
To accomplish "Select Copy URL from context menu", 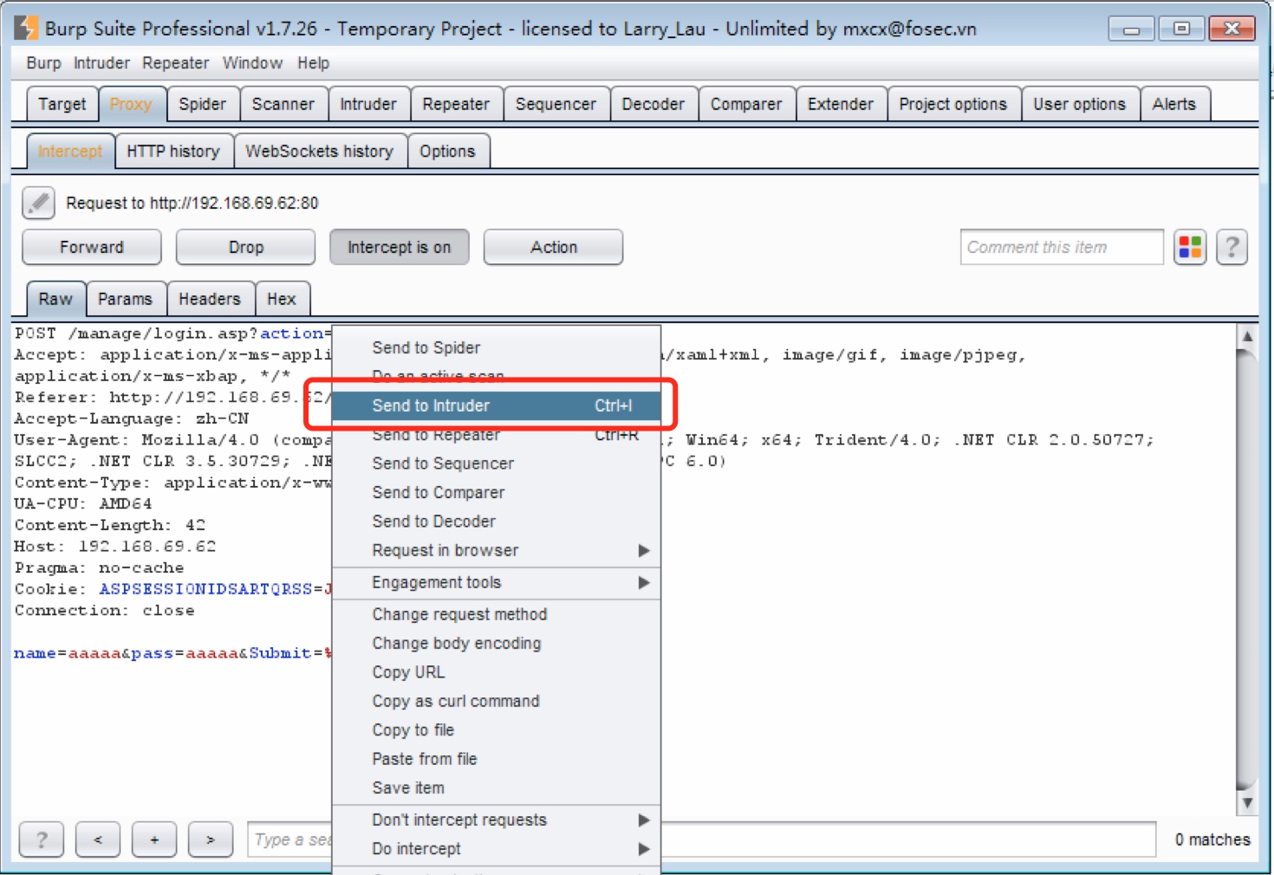I will 497,672.
